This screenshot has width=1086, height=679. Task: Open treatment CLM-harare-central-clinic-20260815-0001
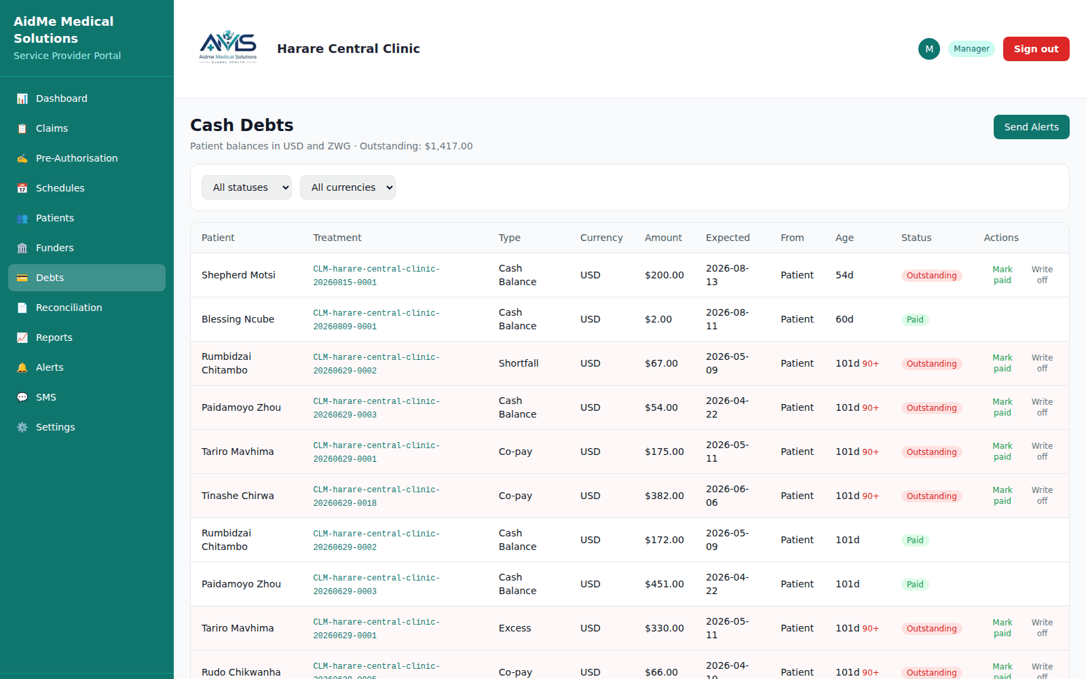pyautogui.click(x=377, y=276)
